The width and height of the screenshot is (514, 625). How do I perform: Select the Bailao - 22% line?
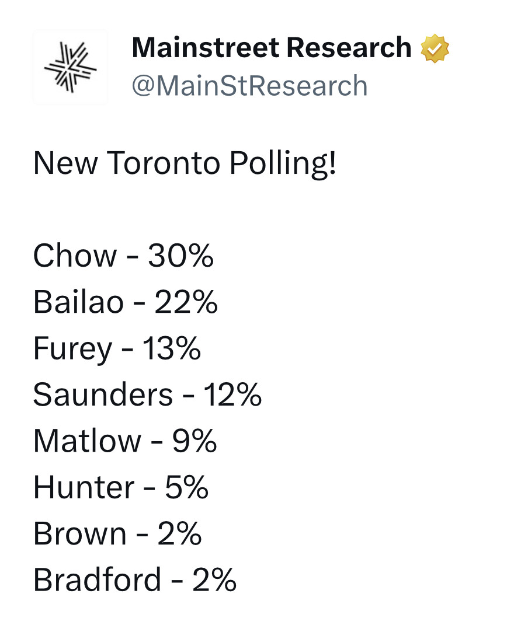tap(126, 302)
